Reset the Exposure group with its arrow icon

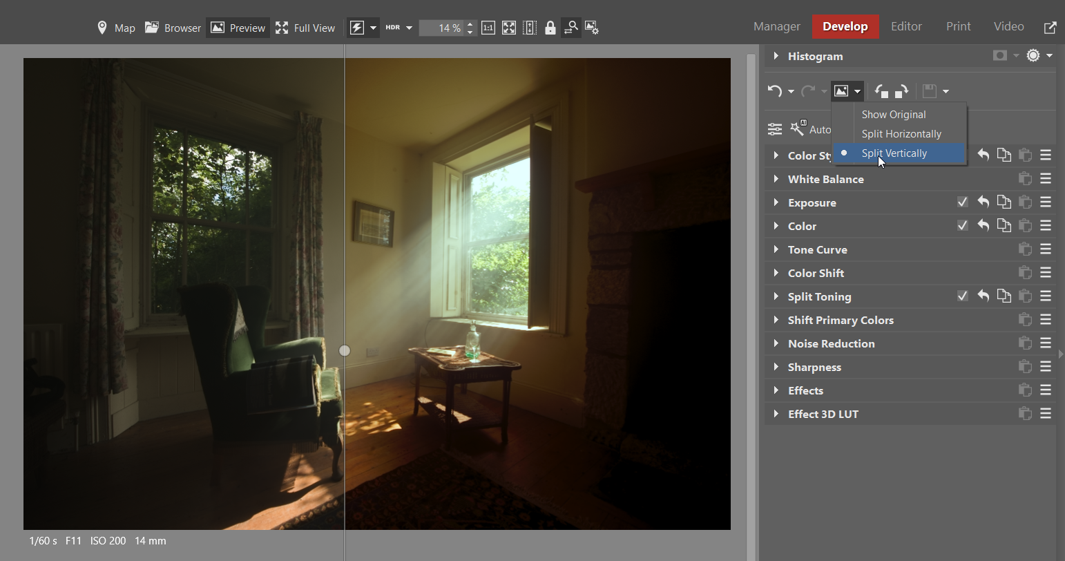point(984,202)
